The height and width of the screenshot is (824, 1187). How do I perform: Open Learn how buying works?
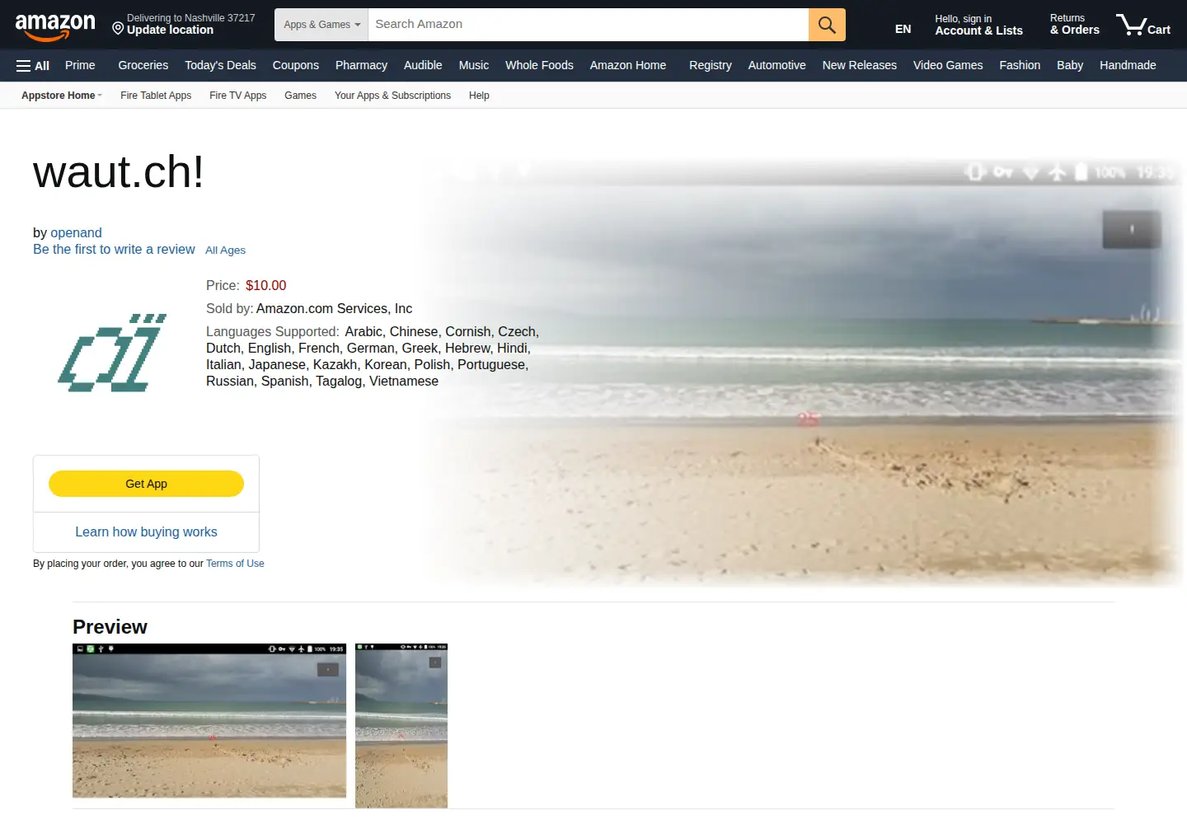pyautogui.click(x=146, y=532)
